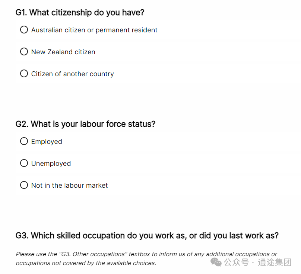Click the "Unemployed" option label text
Screen dimensions: 301x274
click(51, 164)
